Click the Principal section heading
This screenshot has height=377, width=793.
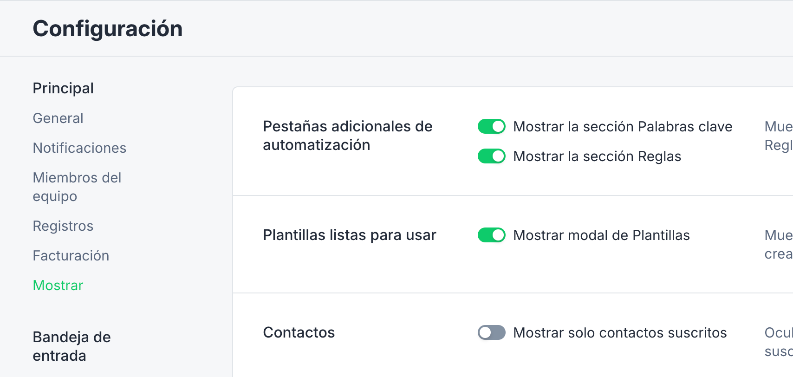[63, 88]
